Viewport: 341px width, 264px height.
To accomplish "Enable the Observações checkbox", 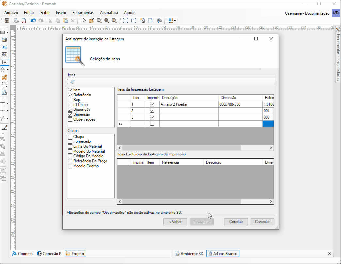I will point(70,119).
